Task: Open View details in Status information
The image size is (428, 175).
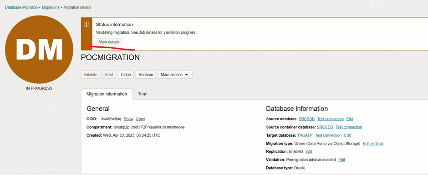Action: (x=109, y=42)
